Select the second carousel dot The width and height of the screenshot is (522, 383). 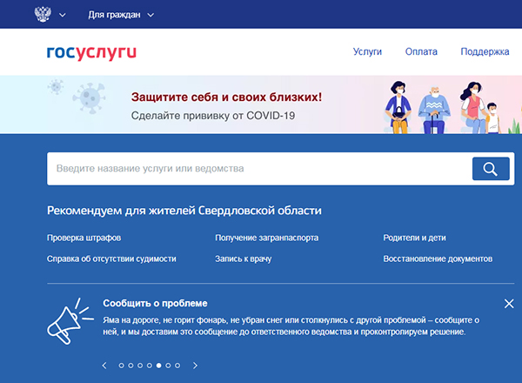(x=130, y=366)
